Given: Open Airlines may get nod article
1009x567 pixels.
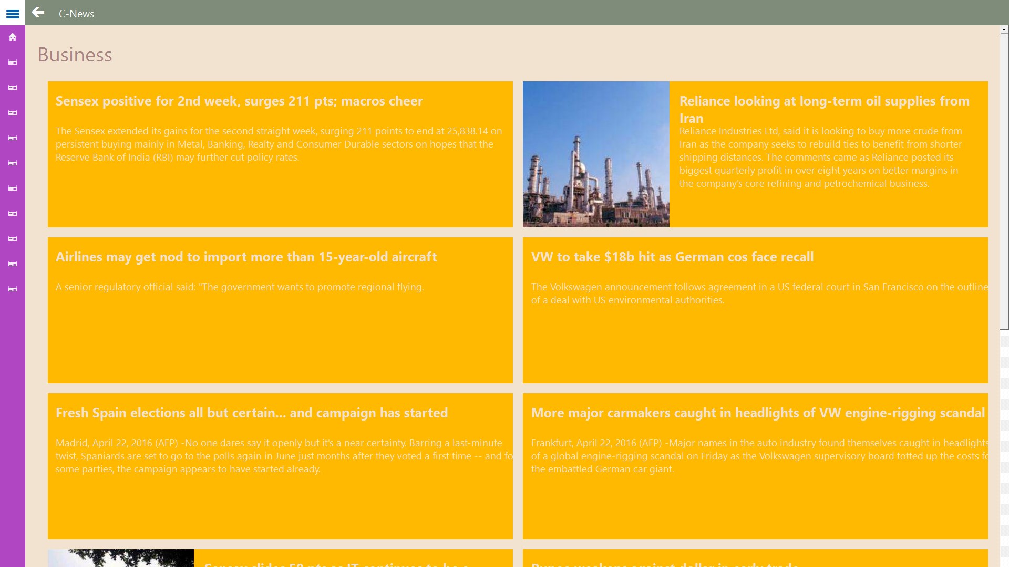Looking at the screenshot, I should (246, 257).
